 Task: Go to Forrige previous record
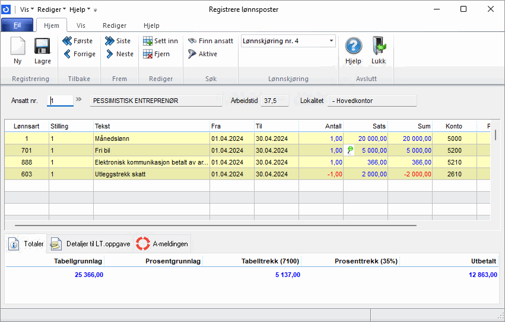(79, 54)
